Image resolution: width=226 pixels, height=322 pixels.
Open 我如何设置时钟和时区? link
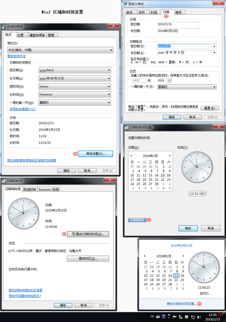click(25, 296)
